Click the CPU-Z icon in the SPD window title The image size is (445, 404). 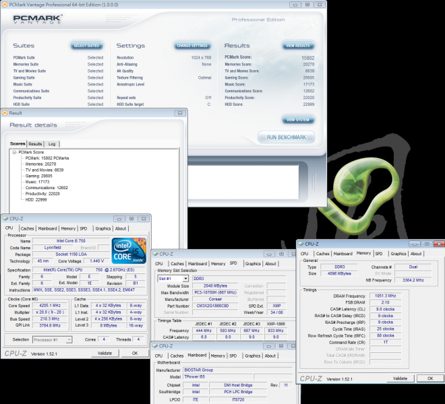coord(155,254)
